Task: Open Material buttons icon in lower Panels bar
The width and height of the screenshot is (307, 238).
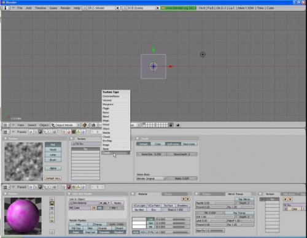Action: pyautogui.click(x=69, y=187)
